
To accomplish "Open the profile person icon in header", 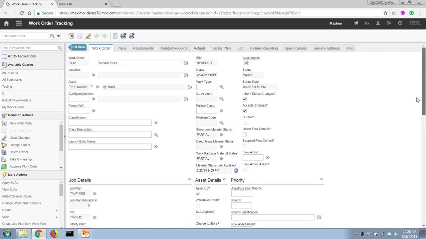I will tap(378, 23).
